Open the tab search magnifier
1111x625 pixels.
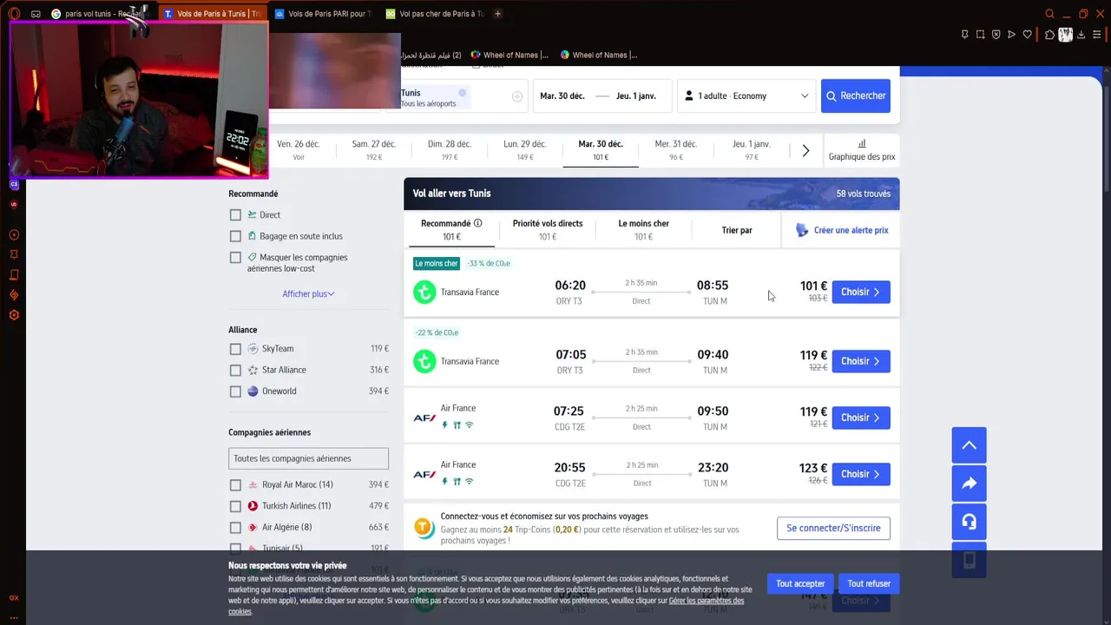[x=1050, y=14]
